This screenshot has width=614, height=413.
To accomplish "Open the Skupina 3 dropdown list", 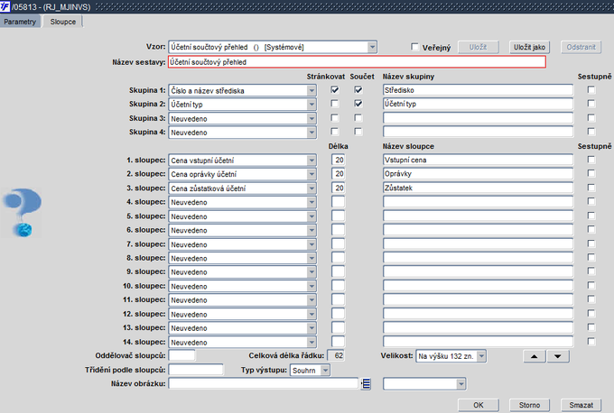I will [312, 118].
